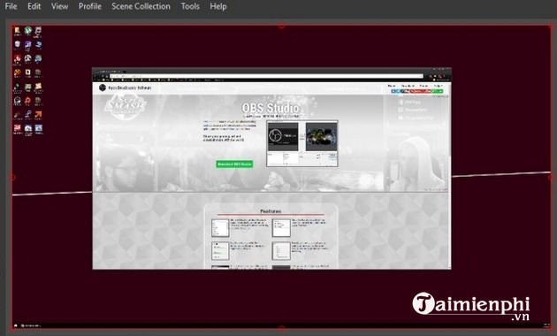Click the green Download OBS Studio button
This screenshot has height=336, width=557.
234,164
